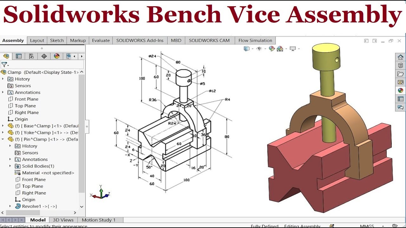Viewport: 406px width, 228px height.
Task: Open the ConfigurationManager tab icon
Action: tap(31, 56)
